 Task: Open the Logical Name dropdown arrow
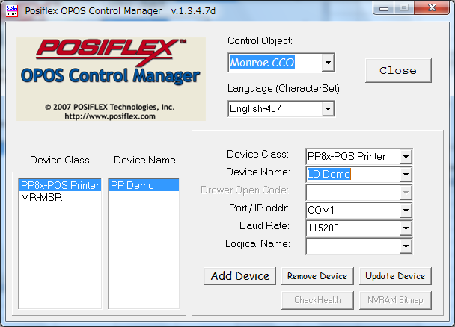tap(406, 246)
